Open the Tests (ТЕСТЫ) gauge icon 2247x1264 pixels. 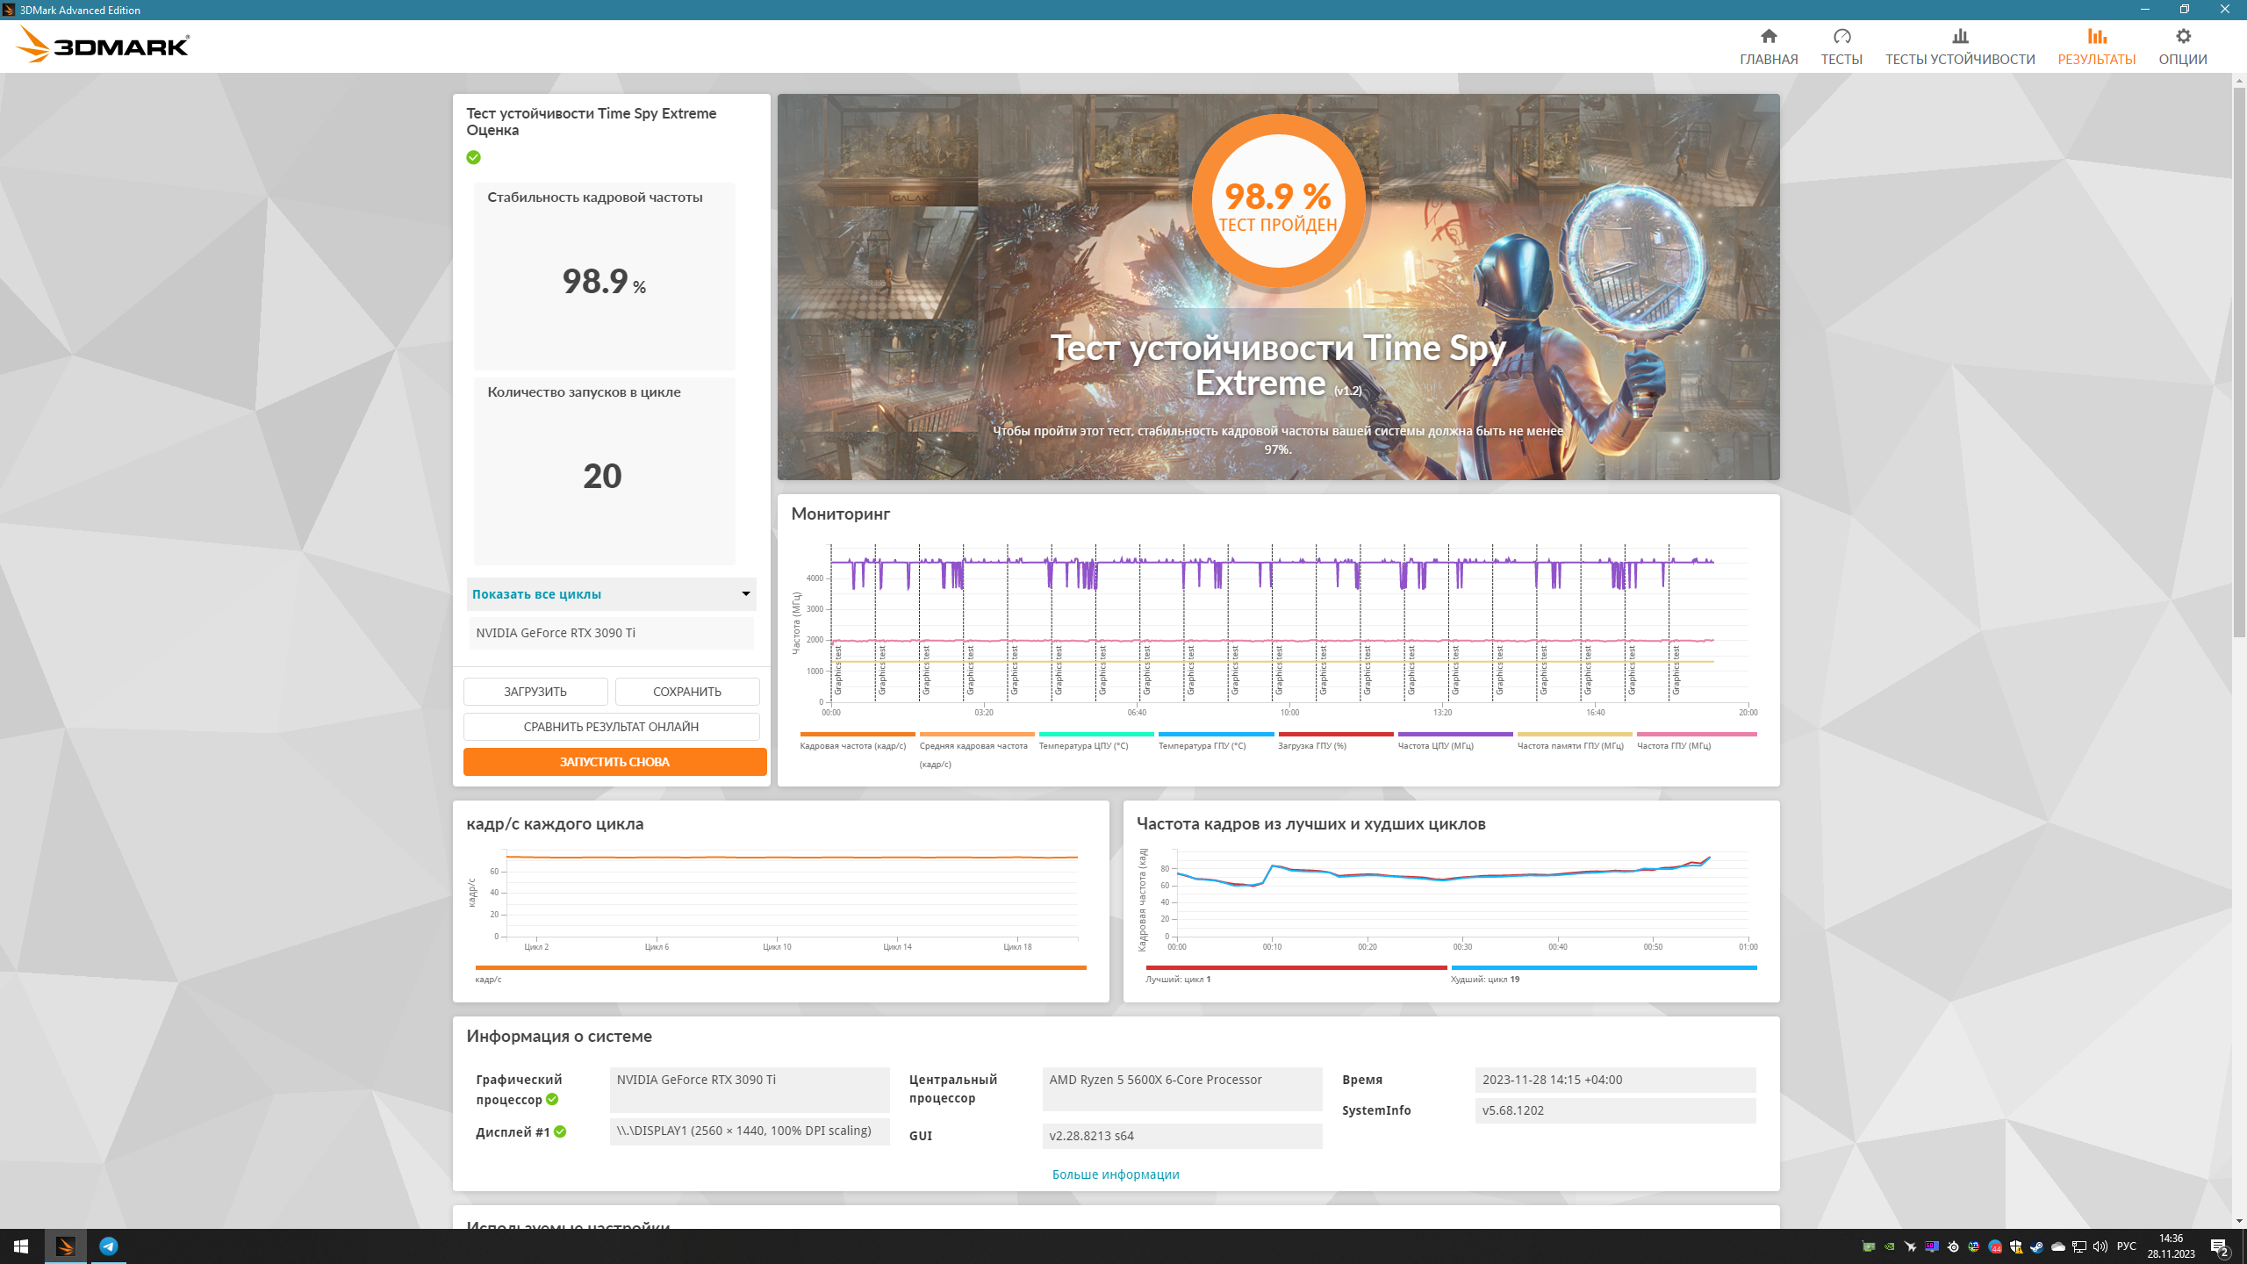tap(1841, 36)
